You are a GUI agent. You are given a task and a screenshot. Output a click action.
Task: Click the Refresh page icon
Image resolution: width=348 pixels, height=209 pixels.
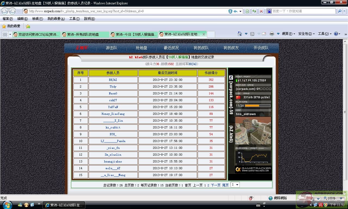(x=254, y=11)
